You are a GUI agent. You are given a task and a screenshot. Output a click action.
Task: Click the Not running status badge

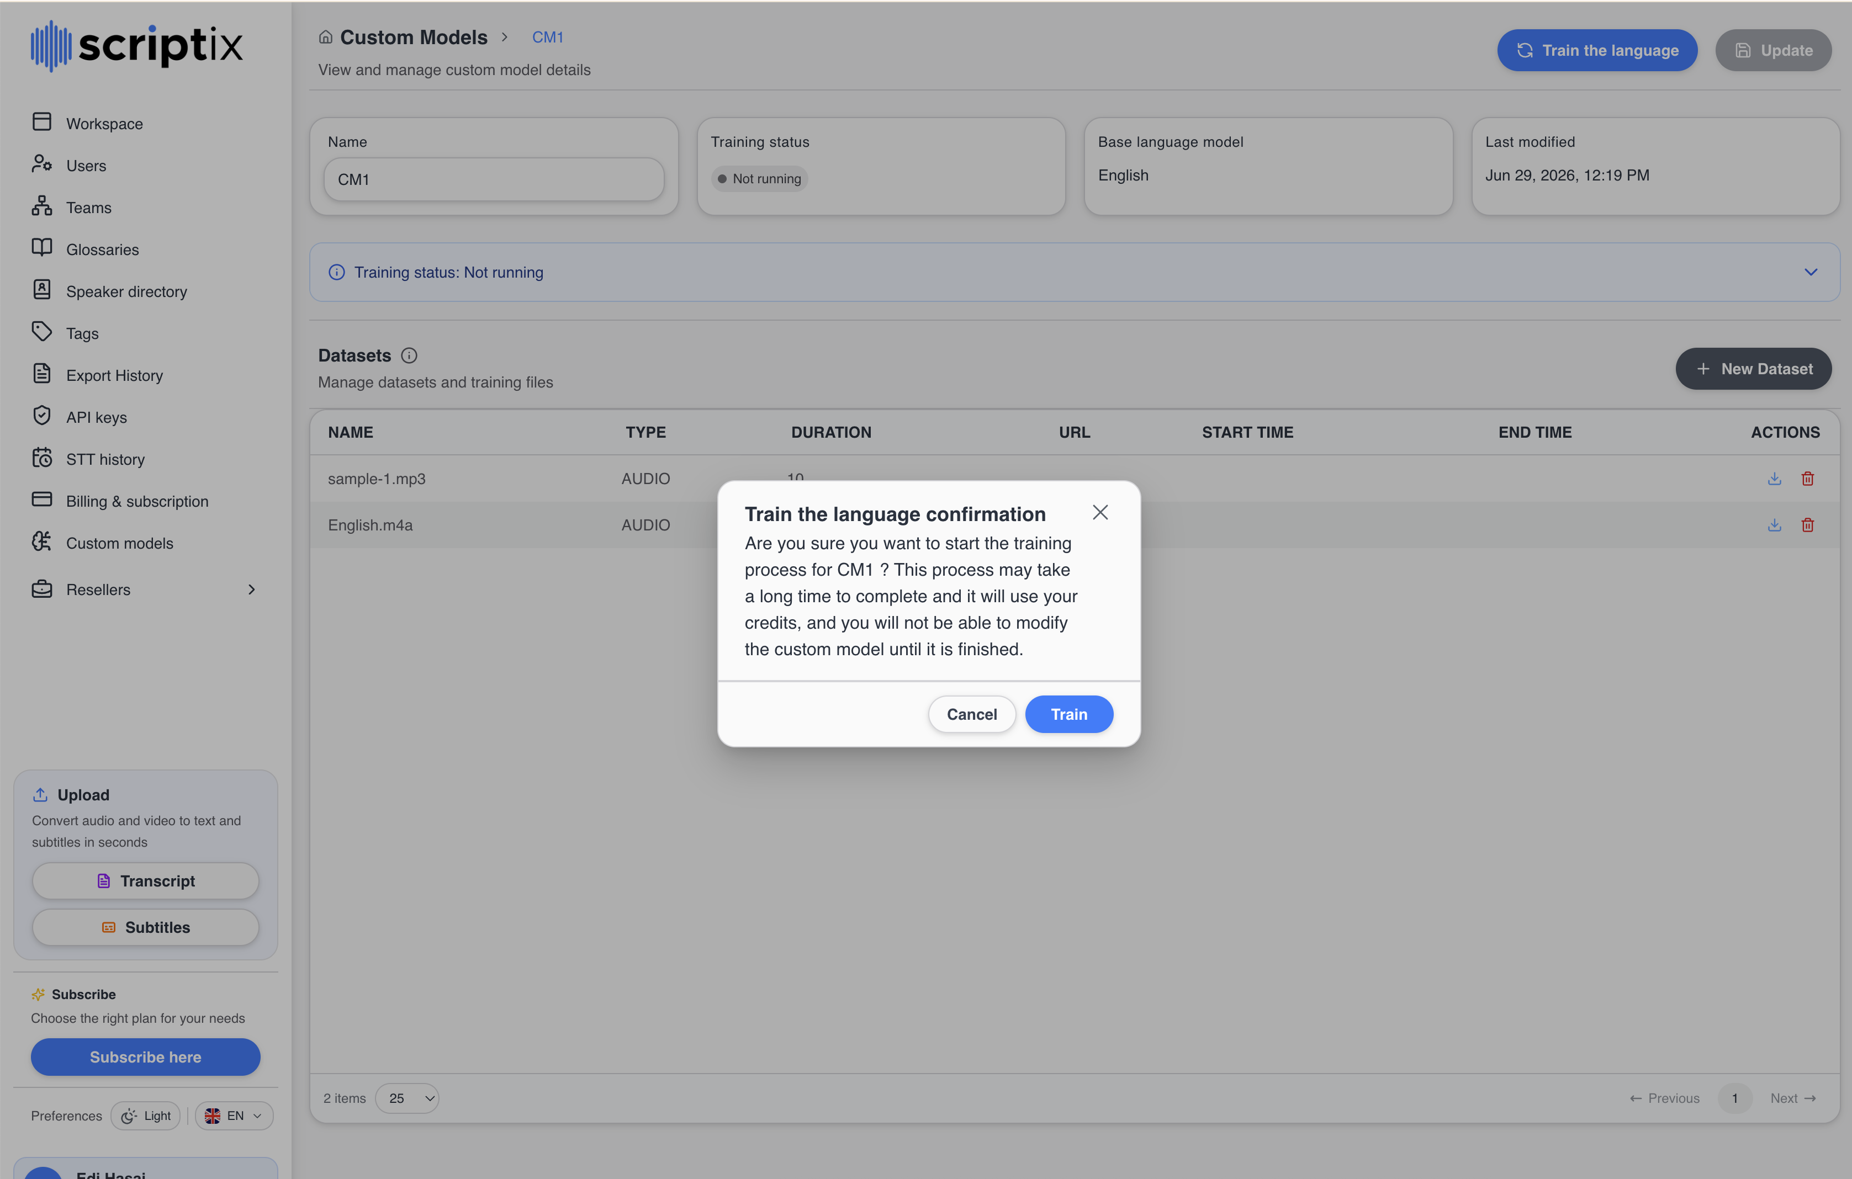[x=759, y=178]
